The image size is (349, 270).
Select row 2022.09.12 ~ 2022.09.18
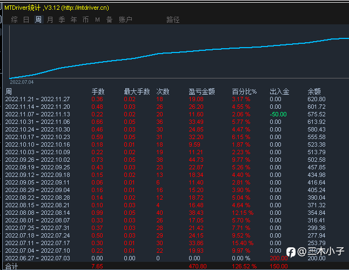click(x=165, y=175)
